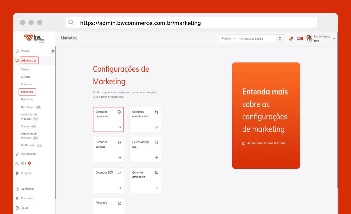Go to Integrar section
This screenshot has height=214, width=351.
(x=26, y=173)
